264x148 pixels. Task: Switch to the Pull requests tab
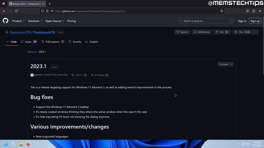click(52, 42)
